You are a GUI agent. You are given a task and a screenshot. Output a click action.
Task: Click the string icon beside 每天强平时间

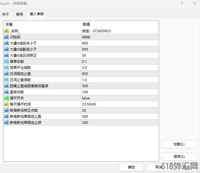click(6, 104)
